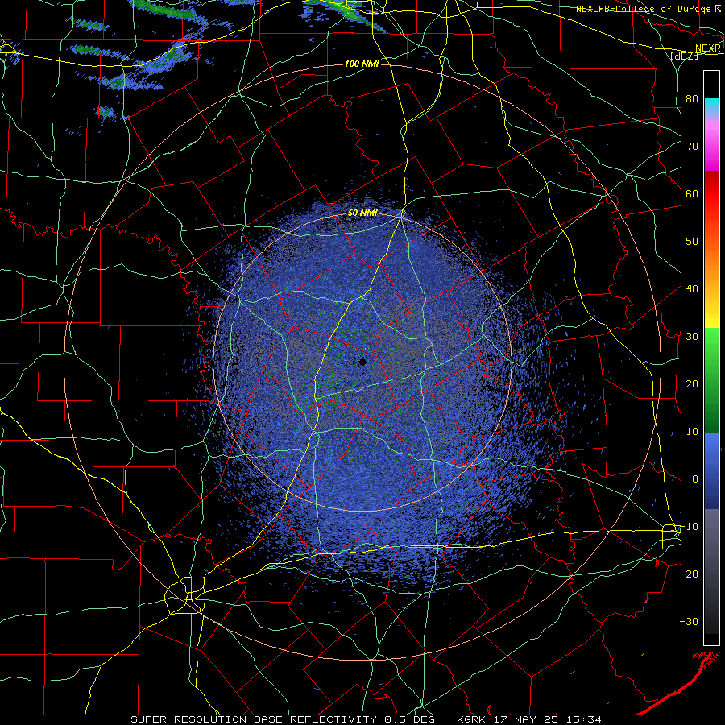725x725 pixels.
Task: Click the 80 value on the color scale
Action: point(692,98)
